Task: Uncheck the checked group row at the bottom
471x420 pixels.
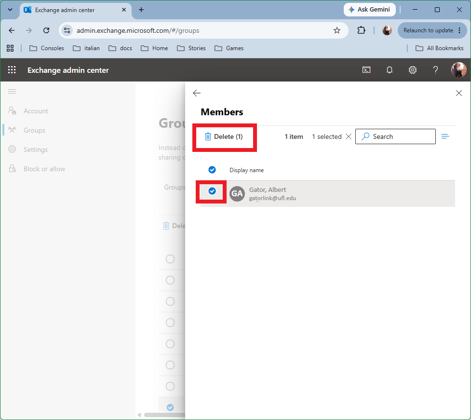Action: coord(170,407)
